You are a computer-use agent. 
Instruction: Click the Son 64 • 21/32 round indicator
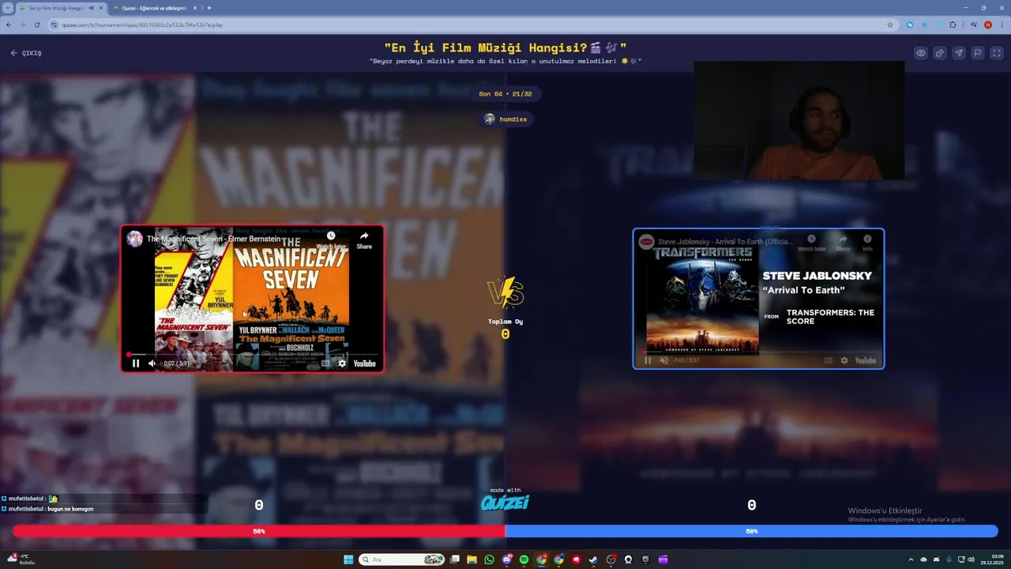(505, 94)
